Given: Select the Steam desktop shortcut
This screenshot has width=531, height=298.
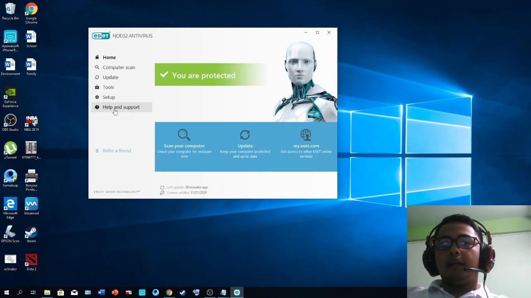Looking at the screenshot, I should 31,234.
